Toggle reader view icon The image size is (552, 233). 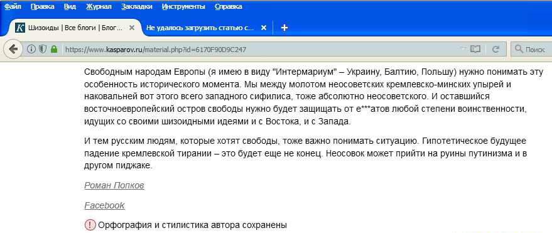click(x=475, y=49)
